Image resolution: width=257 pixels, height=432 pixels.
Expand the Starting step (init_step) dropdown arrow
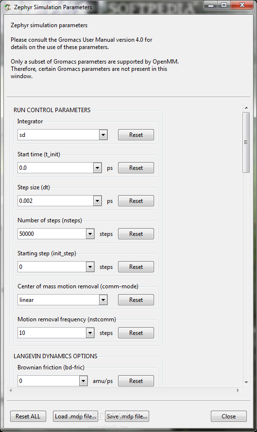pos(90,267)
